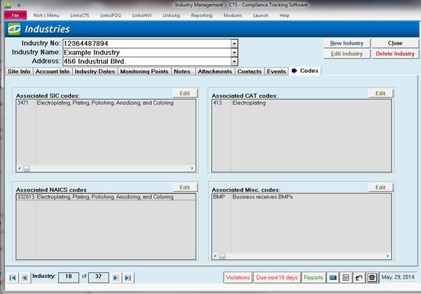
Task: Click the Delete Industry button
Action: (395, 54)
